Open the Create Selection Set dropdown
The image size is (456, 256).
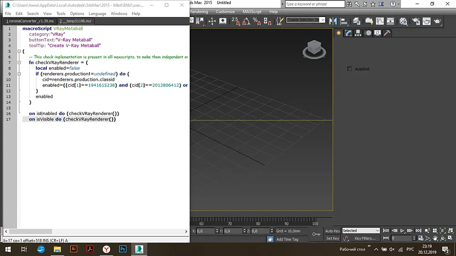322,20
